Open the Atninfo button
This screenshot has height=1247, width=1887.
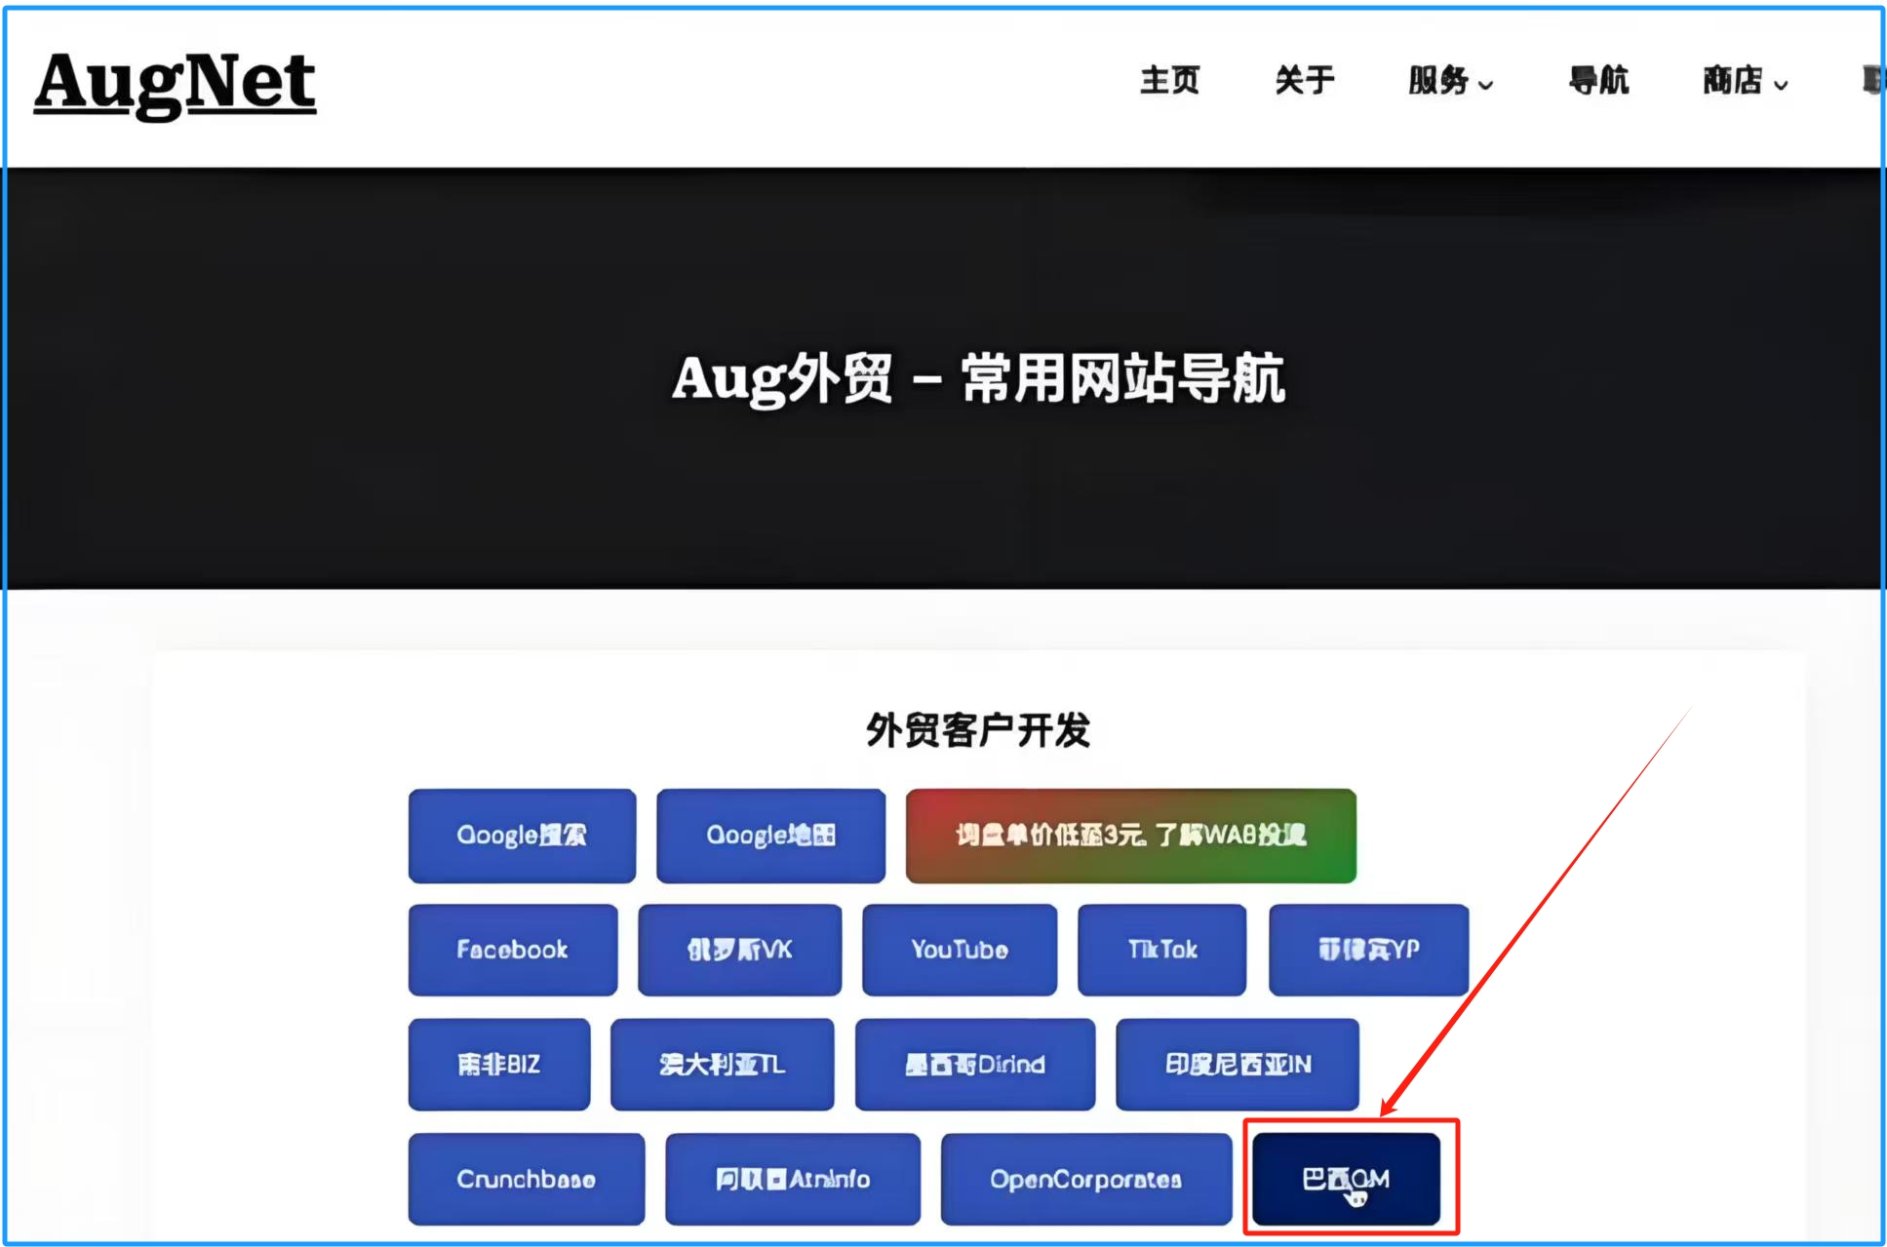tap(793, 1179)
